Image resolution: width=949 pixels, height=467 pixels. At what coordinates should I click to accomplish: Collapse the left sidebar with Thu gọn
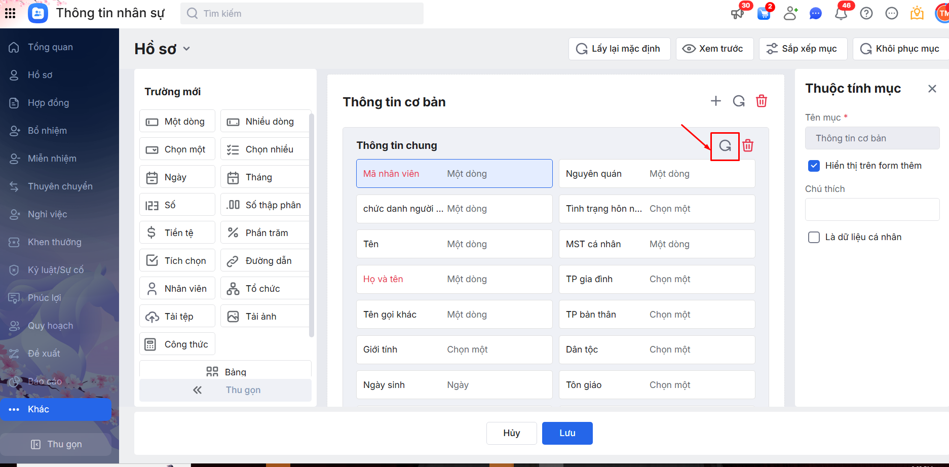(56, 444)
